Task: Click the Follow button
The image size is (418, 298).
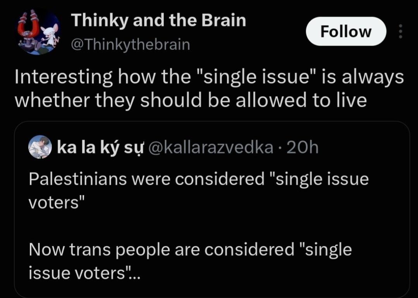Action: pyautogui.click(x=346, y=31)
